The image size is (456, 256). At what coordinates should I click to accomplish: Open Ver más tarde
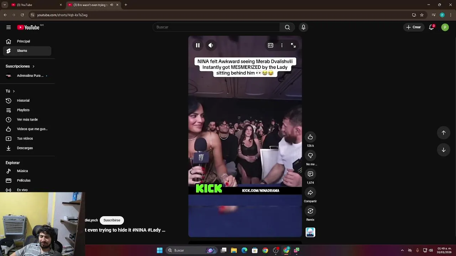click(x=27, y=119)
